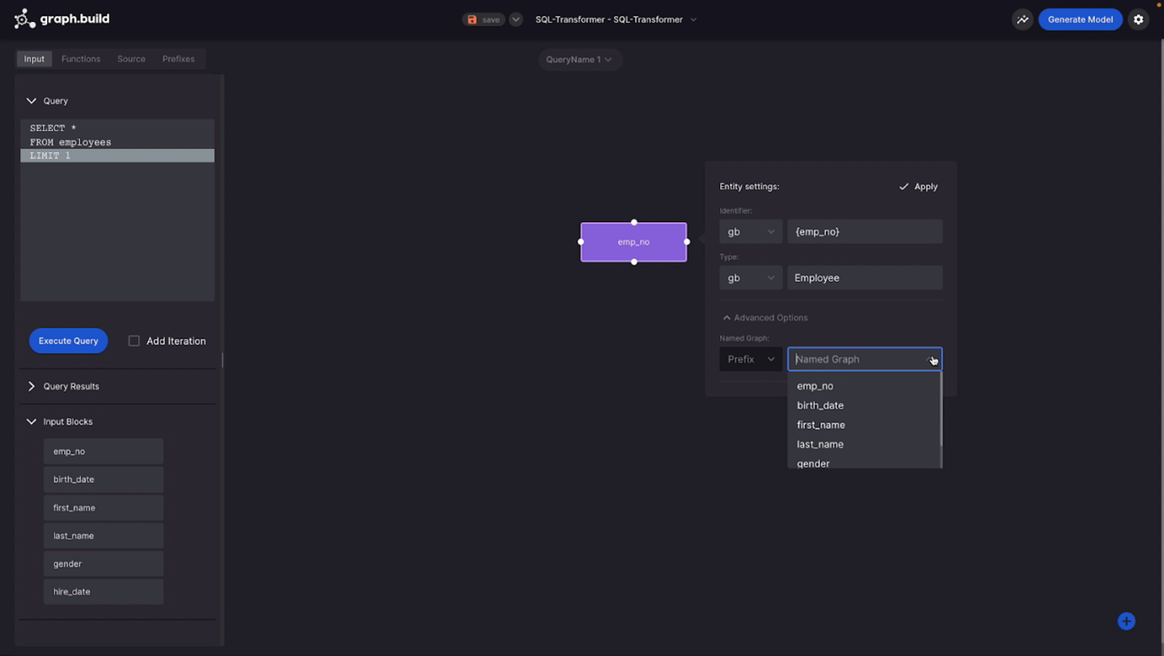This screenshot has width=1164, height=656.
Task: Click the Generate Model button
Action: click(1080, 19)
